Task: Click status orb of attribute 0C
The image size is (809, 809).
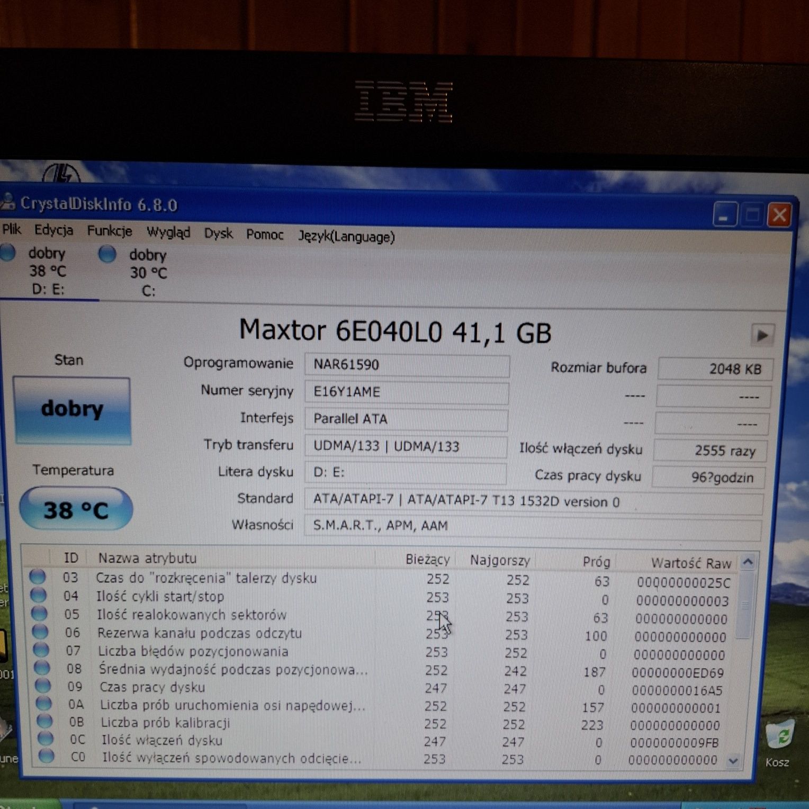Action: point(46,738)
